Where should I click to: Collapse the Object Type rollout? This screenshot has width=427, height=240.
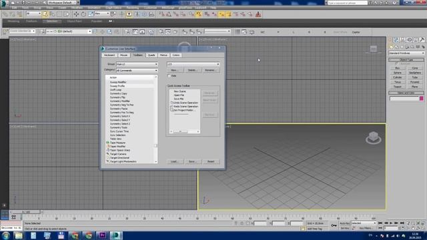pyautogui.click(x=406, y=59)
